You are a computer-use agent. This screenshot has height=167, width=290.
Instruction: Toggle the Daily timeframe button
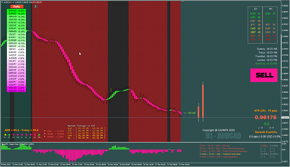coord(17,6)
